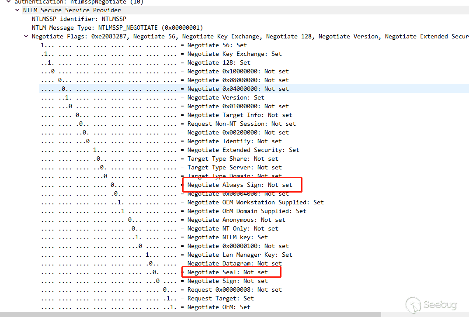Select Negotiate 0x08000000 Not set row
This screenshot has height=317, width=469.
pos(165,80)
